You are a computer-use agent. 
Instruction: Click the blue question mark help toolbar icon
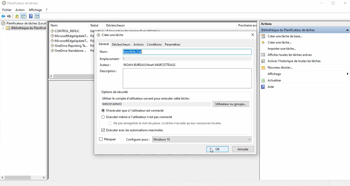tap(31, 16)
